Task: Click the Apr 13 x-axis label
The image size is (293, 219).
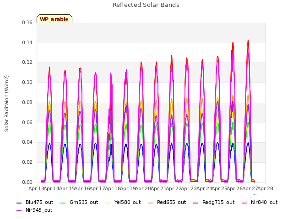Action: [36, 188]
